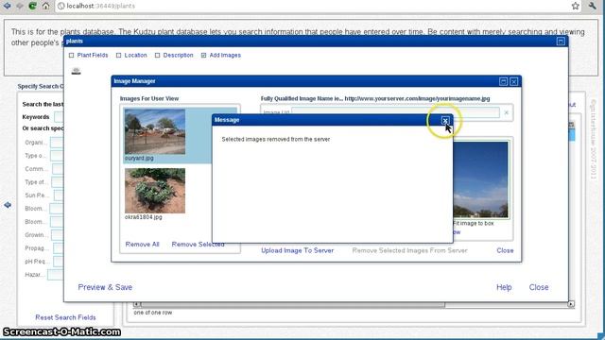Close the Image Manager window with X
Image resolution: width=605 pixels, height=340 pixels.
[513, 81]
